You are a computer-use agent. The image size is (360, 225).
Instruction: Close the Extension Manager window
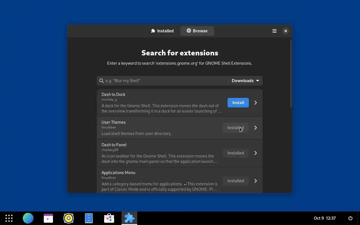[x=285, y=31]
